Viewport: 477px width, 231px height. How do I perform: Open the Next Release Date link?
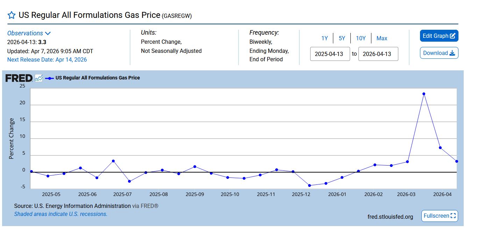point(47,59)
